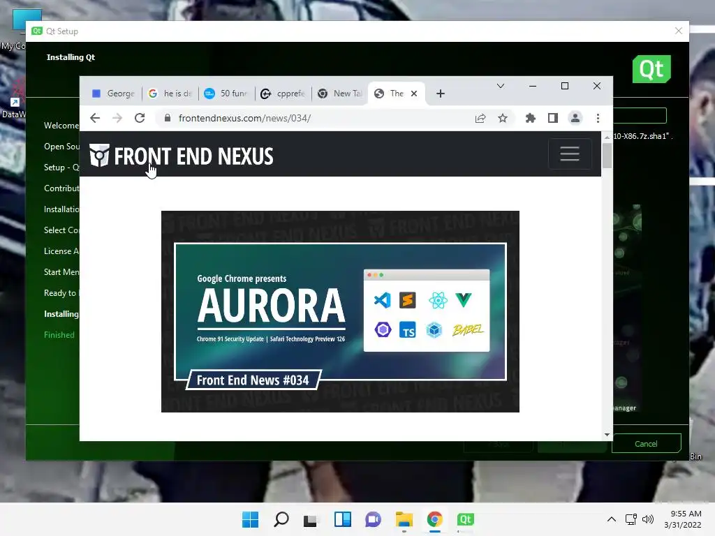Open the Extensions puzzle icon
715x536 pixels.
tap(531, 119)
